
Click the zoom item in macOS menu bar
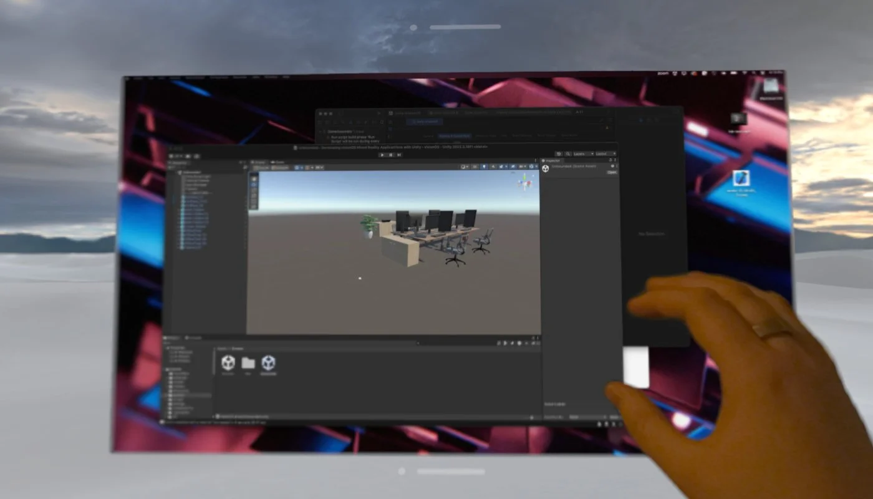pyautogui.click(x=663, y=74)
